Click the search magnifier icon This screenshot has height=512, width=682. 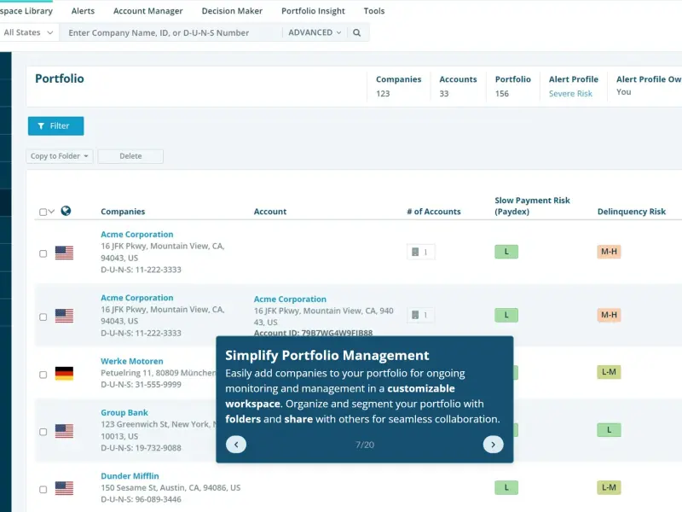[356, 32]
